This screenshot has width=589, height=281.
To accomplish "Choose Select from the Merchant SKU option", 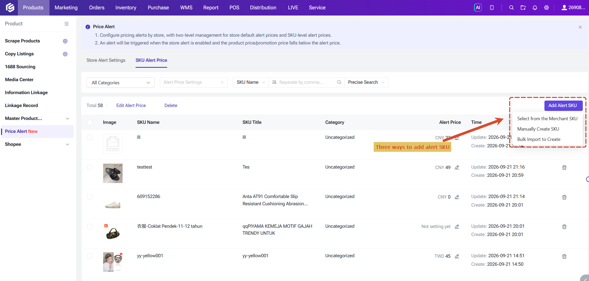I will (x=547, y=119).
